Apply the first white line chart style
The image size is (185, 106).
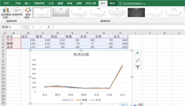[x=42, y=13]
